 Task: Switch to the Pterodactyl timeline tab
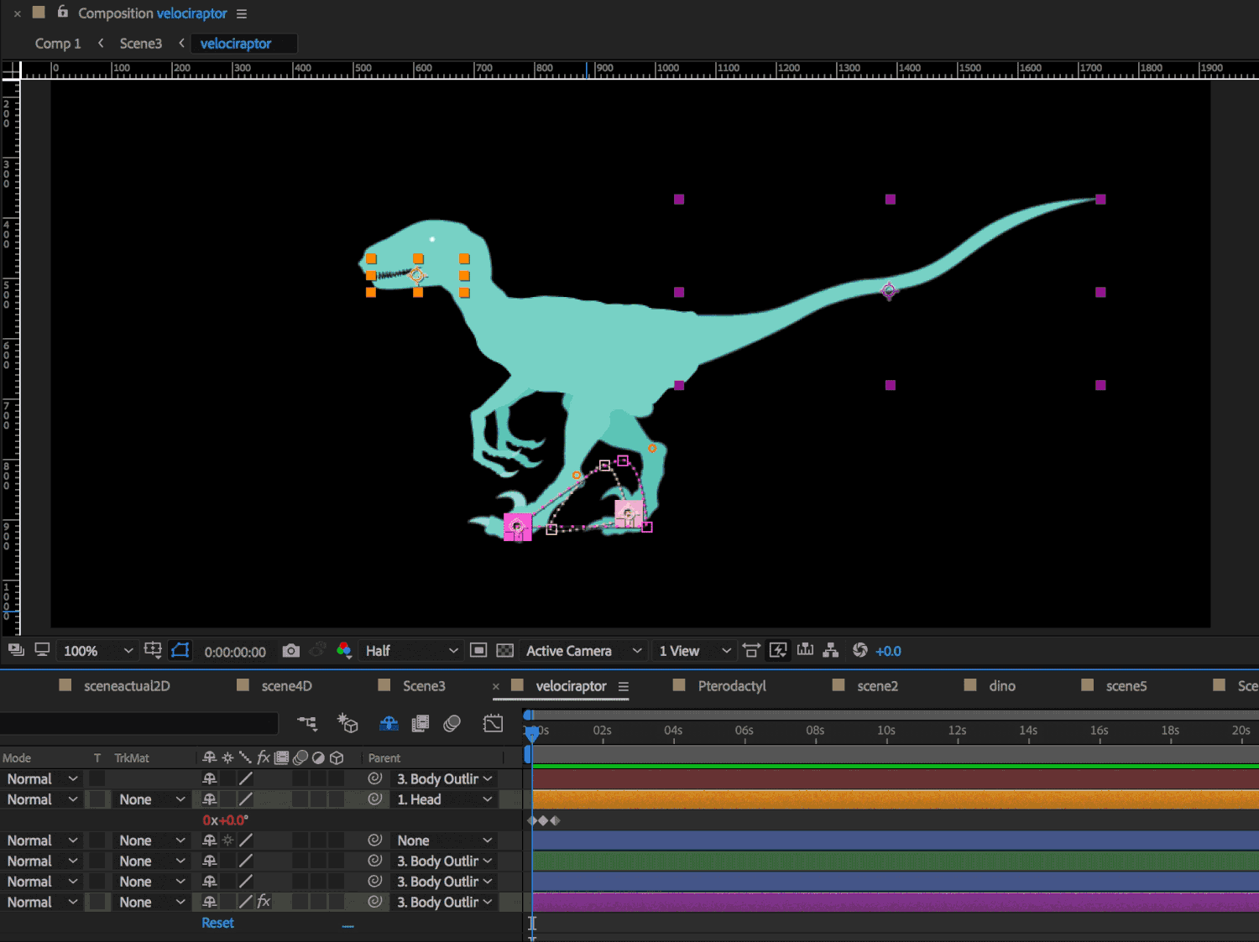pos(731,686)
